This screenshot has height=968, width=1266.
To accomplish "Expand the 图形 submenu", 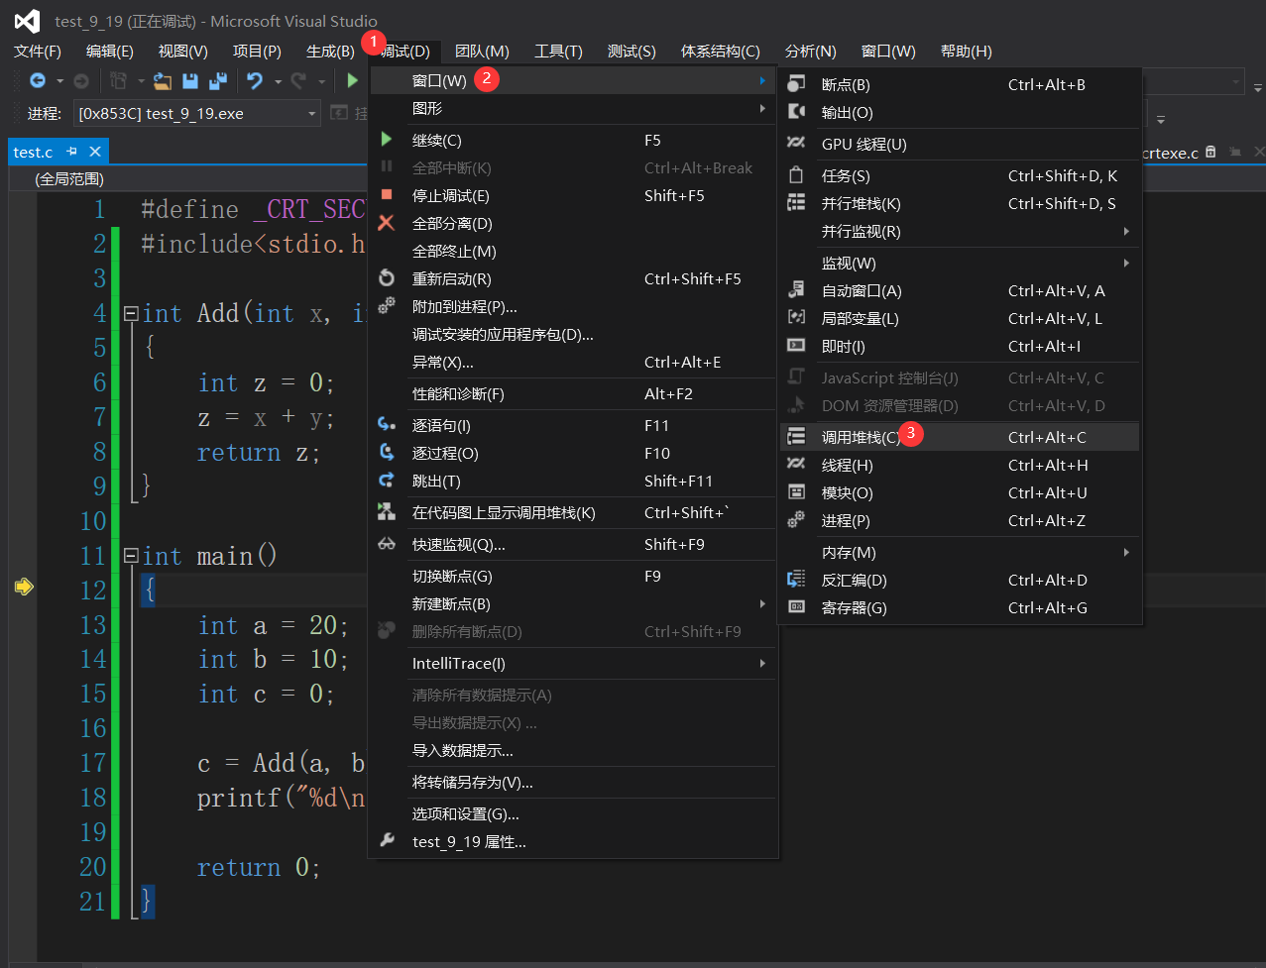I will tap(573, 108).
